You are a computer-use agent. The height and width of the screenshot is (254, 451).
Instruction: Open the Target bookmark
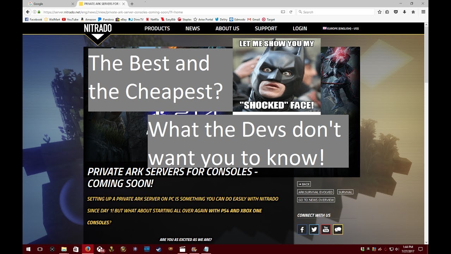click(268, 19)
